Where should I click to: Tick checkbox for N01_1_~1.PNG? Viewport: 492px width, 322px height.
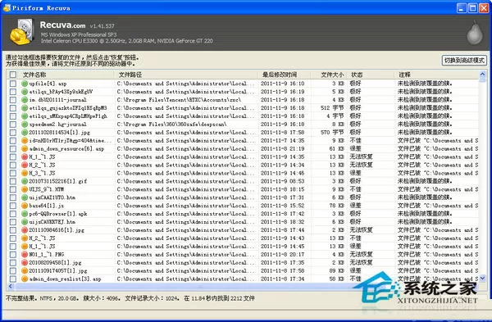[x=13, y=255]
